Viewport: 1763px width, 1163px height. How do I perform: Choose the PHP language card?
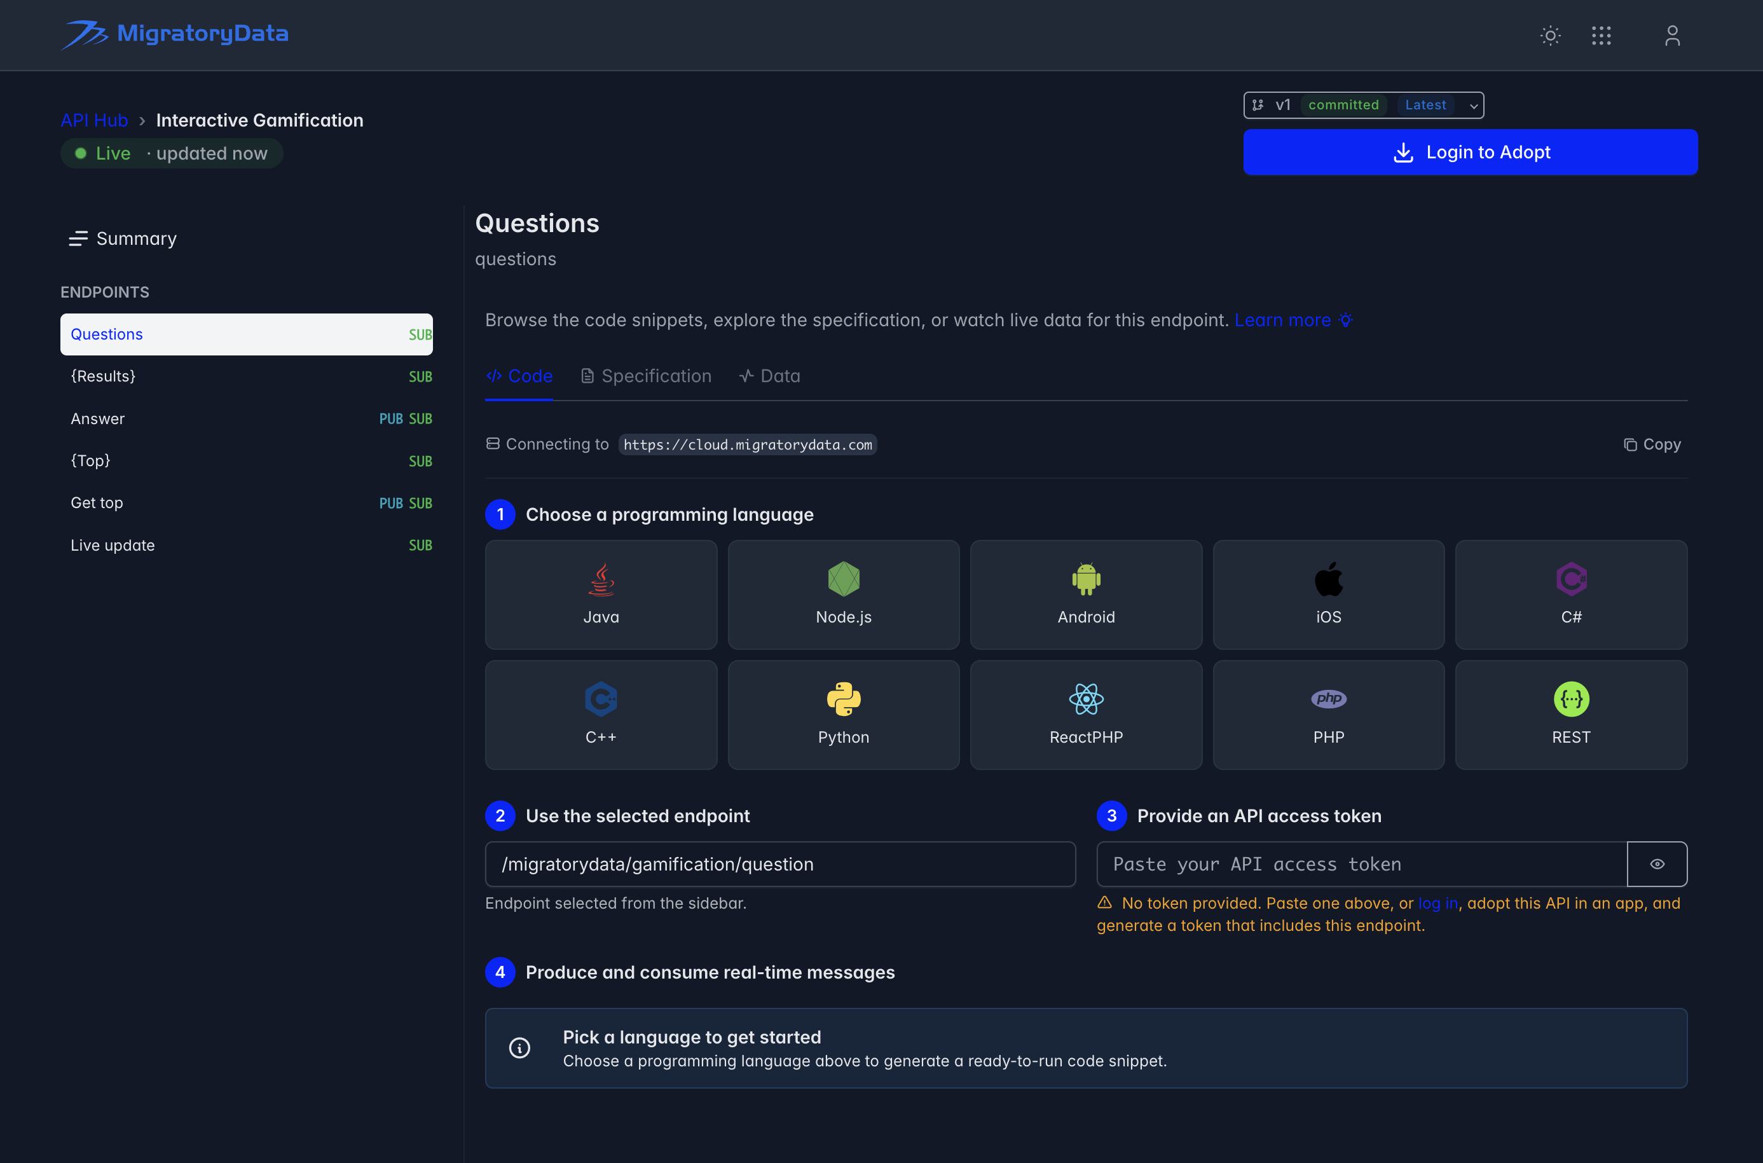pyautogui.click(x=1327, y=714)
